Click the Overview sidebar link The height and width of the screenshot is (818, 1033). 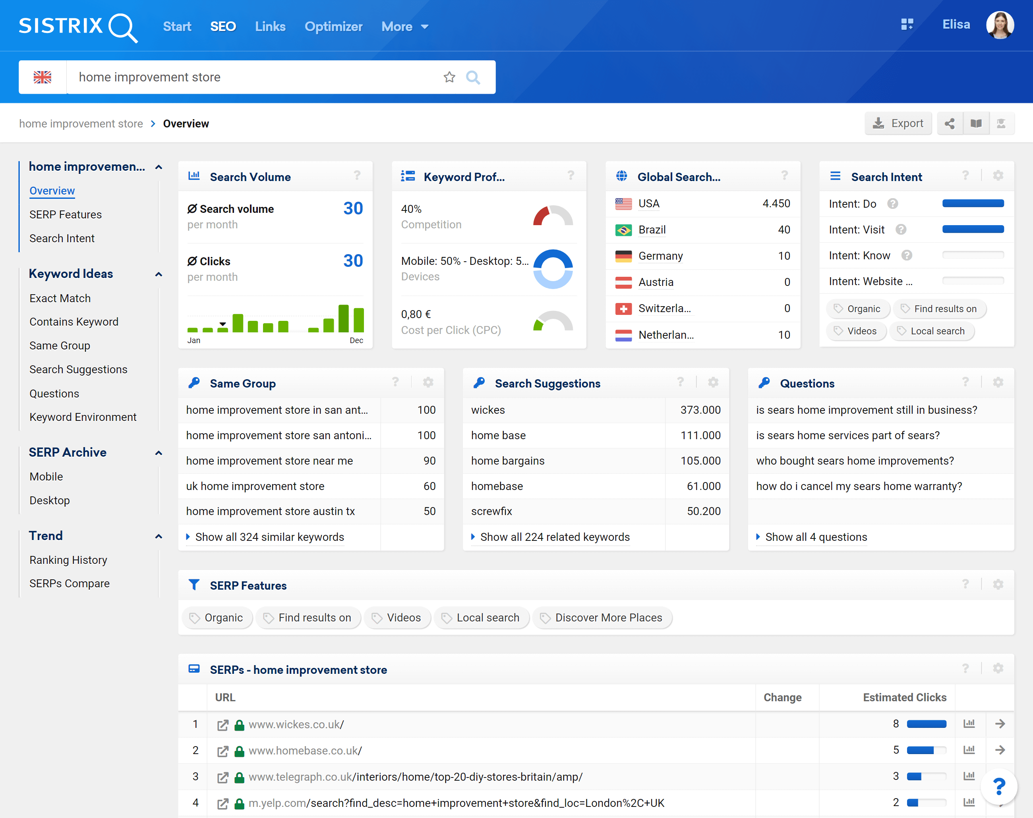(52, 191)
